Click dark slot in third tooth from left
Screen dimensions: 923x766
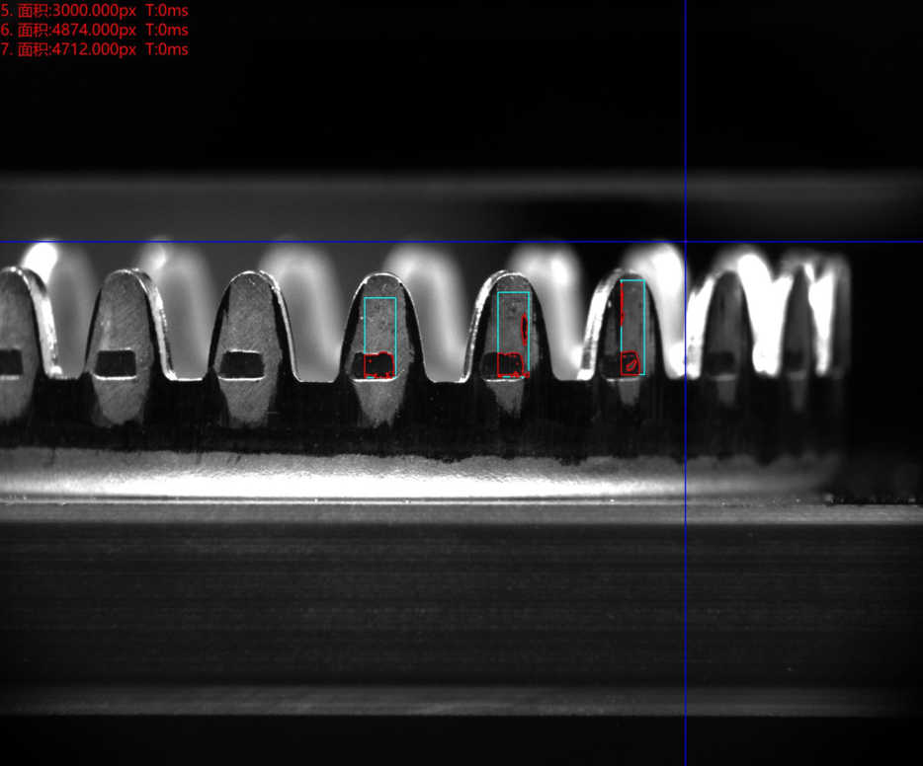tap(242, 364)
